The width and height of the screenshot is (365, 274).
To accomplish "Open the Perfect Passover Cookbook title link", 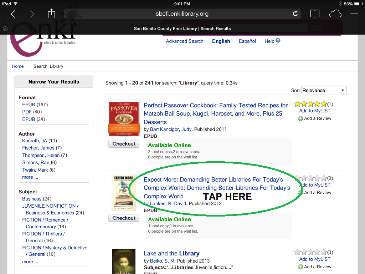I will tap(216, 114).
